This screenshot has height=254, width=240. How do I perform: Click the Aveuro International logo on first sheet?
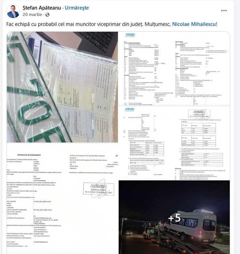[130, 35]
